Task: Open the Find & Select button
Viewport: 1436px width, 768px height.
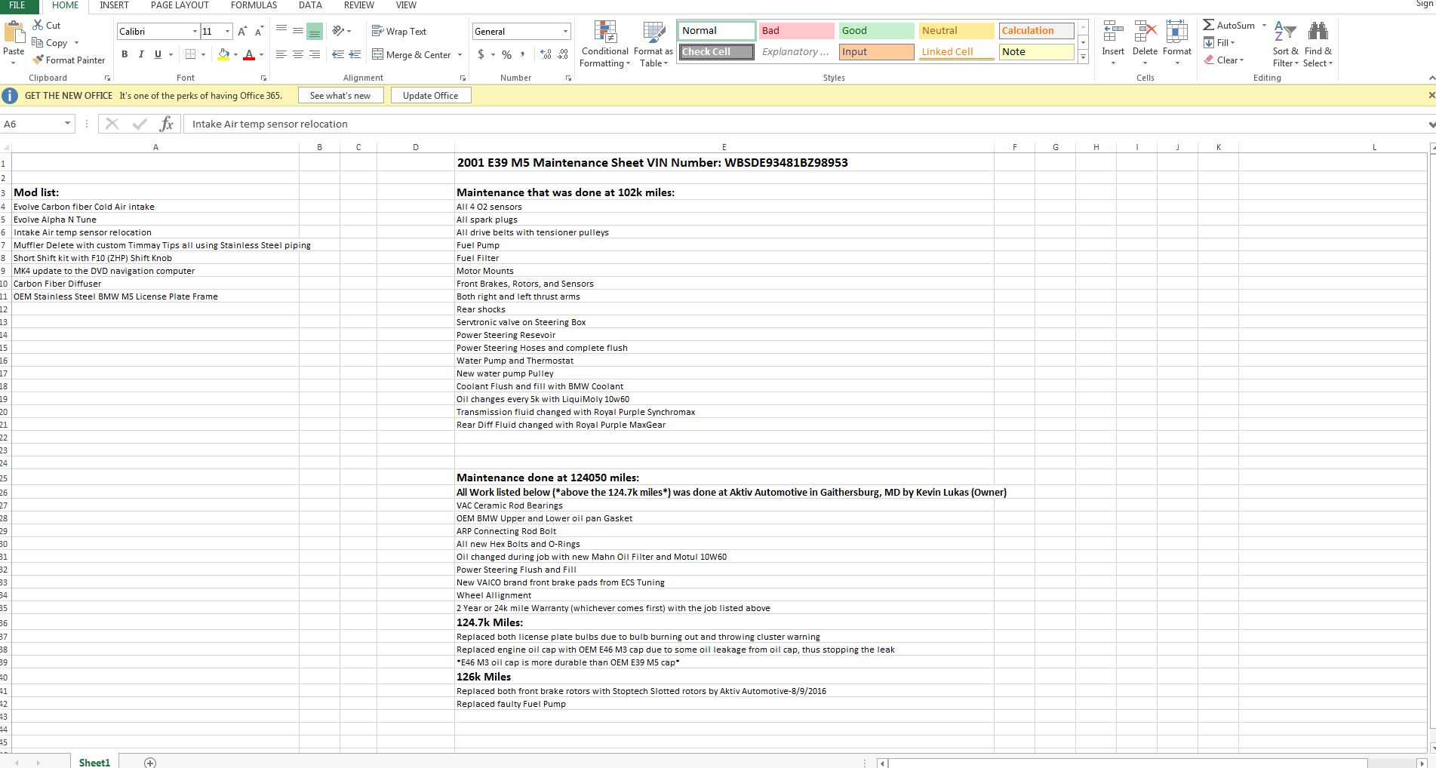Action: pyautogui.click(x=1318, y=44)
